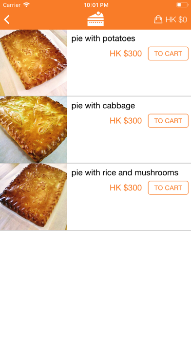Viewport: 191px width, 339px height.
Task: Select the 'pie with potatoes' title
Action: pyautogui.click(x=103, y=38)
